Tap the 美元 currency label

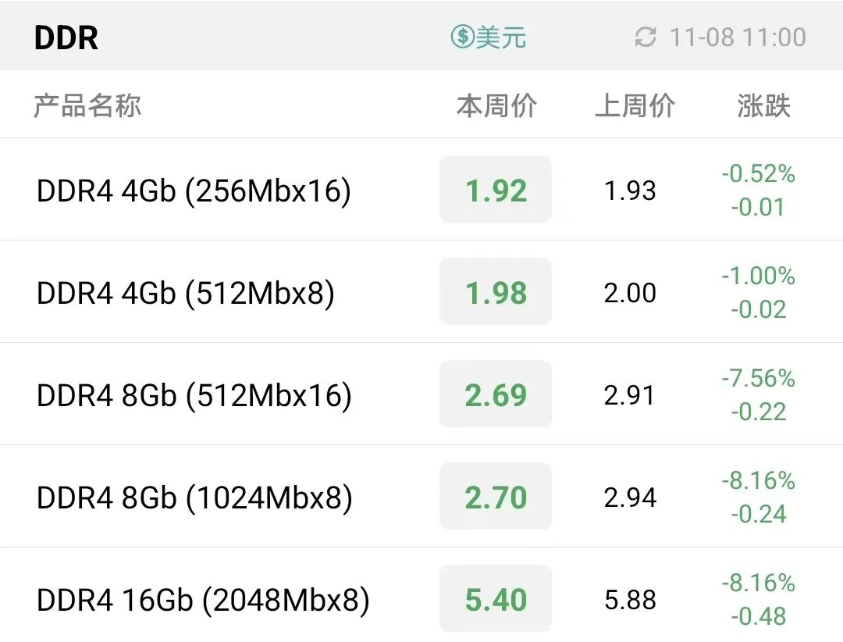pyautogui.click(x=500, y=37)
